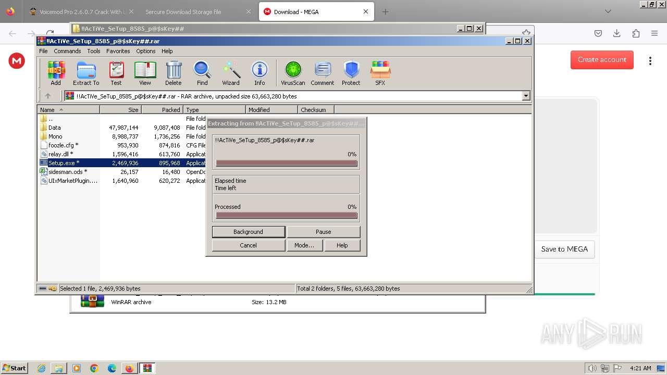The image size is (667, 375).
Task: Open the Windows Start button
Action: point(14,368)
